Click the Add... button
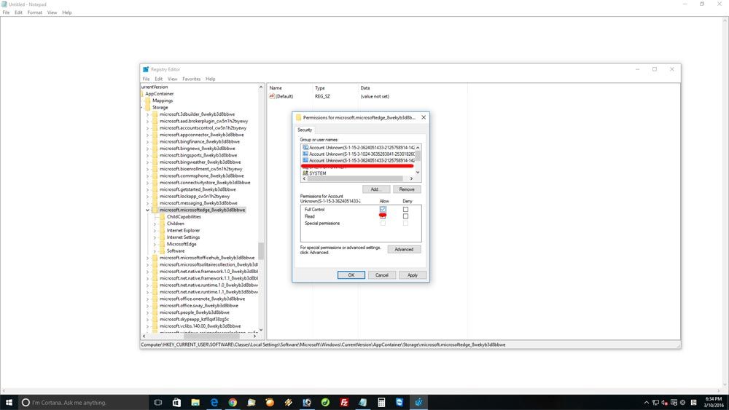Viewport: 729px width, 410px height. pyautogui.click(x=376, y=189)
